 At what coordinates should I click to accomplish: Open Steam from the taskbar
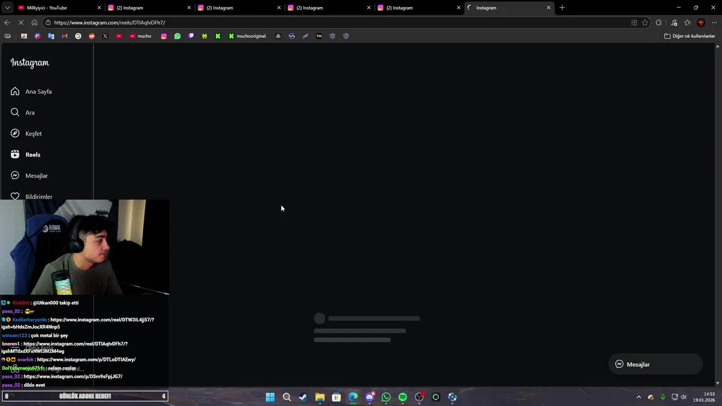[x=303, y=398]
